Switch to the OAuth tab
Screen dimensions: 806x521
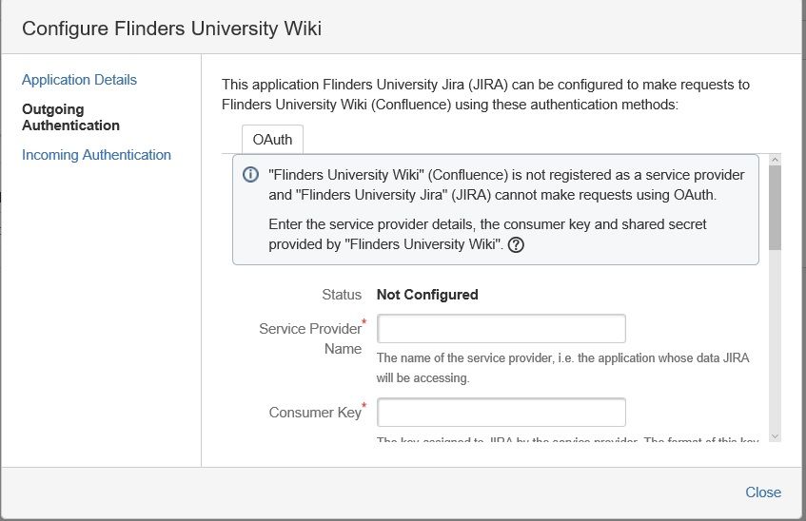coord(272,139)
